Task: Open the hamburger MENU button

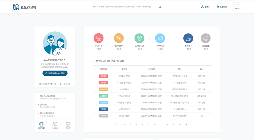Action: click(x=237, y=7)
